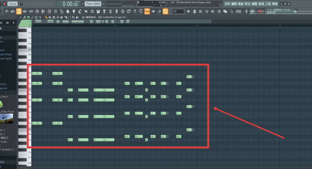The height and width of the screenshot is (169, 312).
Task: Click the star favorites icon in browser
Action: click(x=13, y=23)
